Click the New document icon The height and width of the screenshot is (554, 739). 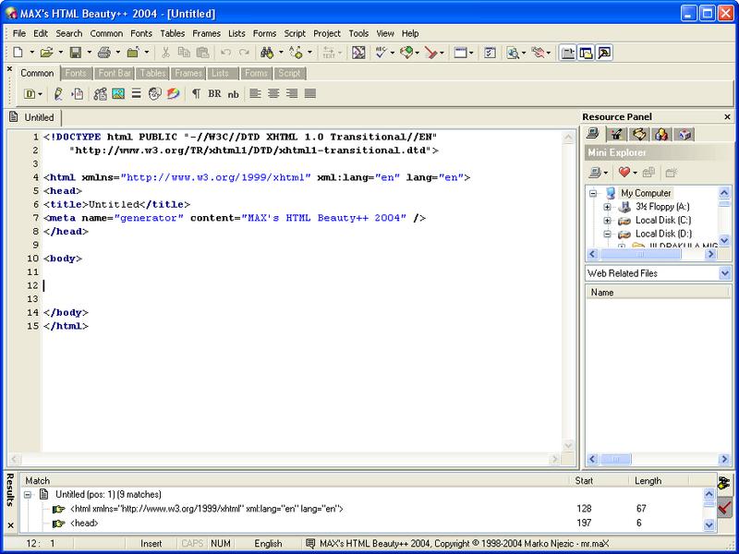18,53
